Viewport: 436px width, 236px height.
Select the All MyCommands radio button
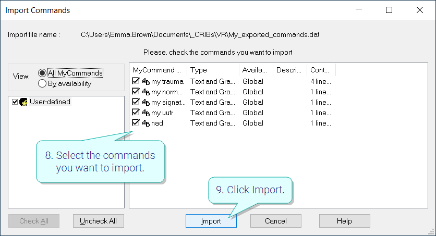[x=42, y=73]
